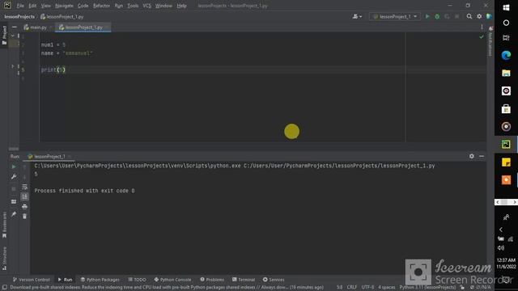Click CRLF line separator in status bar
This screenshot has width=518, height=291.
point(351,288)
